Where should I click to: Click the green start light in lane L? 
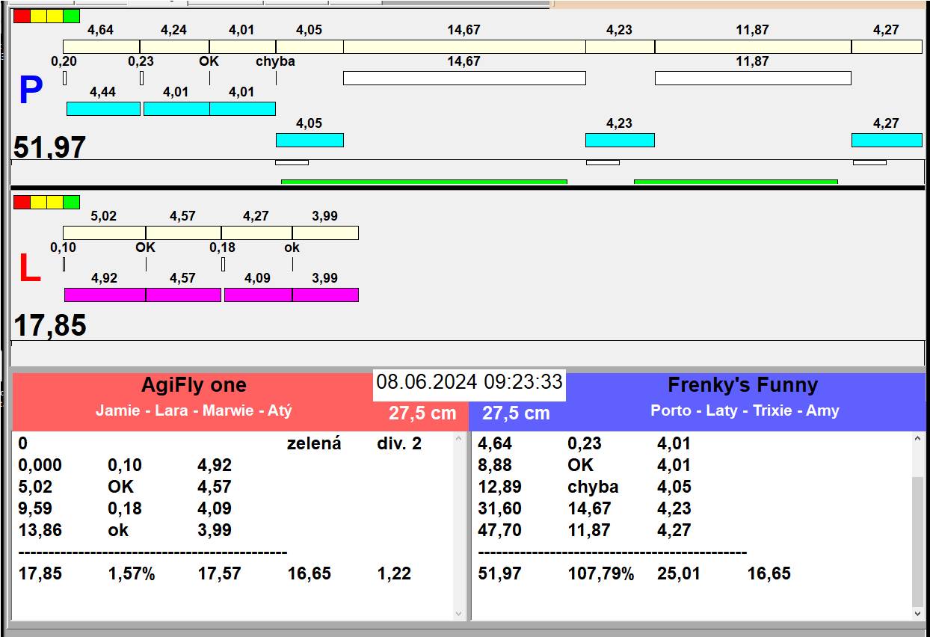pyautogui.click(x=71, y=202)
